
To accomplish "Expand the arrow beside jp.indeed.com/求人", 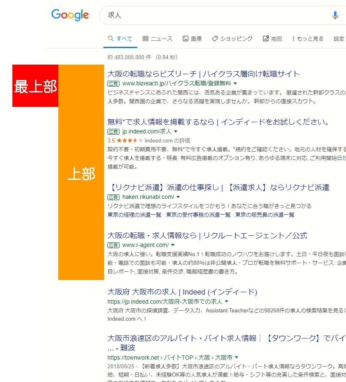I will pyautogui.click(x=176, y=132).
